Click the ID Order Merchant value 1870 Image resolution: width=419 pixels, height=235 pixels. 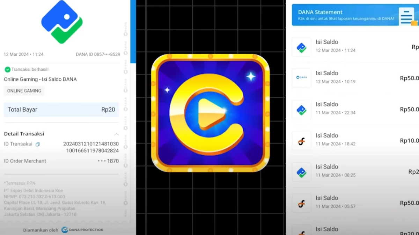(x=108, y=161)
